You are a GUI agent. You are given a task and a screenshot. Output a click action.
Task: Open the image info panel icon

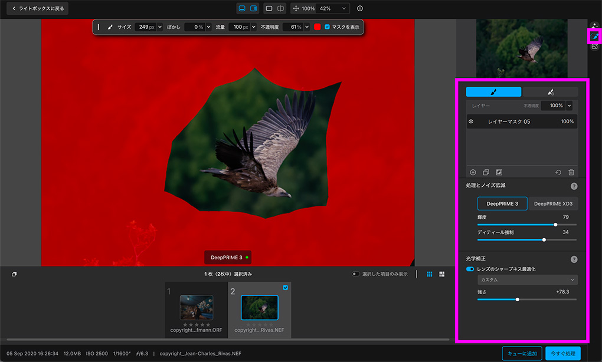360,9
